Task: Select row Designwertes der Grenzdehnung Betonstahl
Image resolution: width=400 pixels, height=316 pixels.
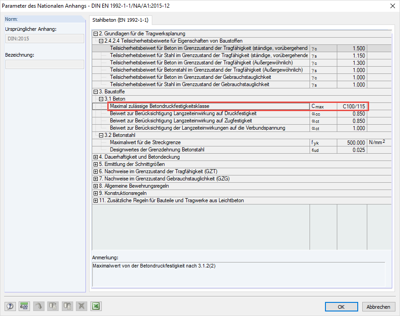Action: coord(241,150)
